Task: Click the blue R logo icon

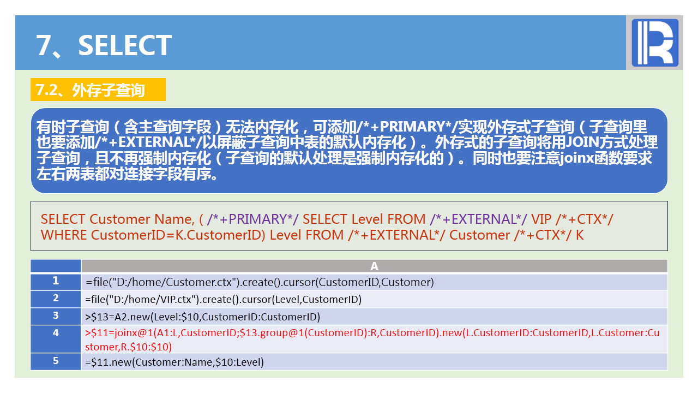Action: [x=655, y=43]
